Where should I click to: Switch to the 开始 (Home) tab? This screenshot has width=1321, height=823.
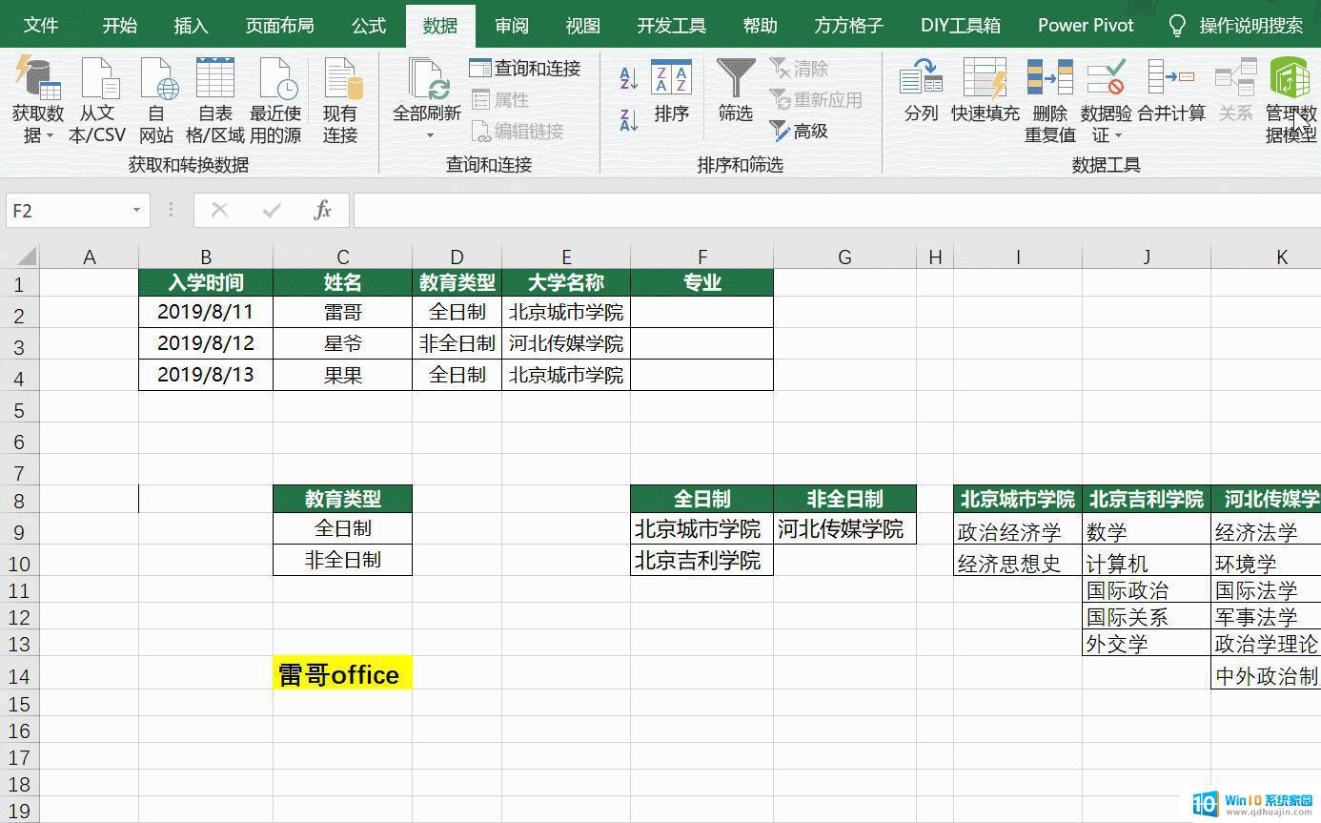coord(119,25)
